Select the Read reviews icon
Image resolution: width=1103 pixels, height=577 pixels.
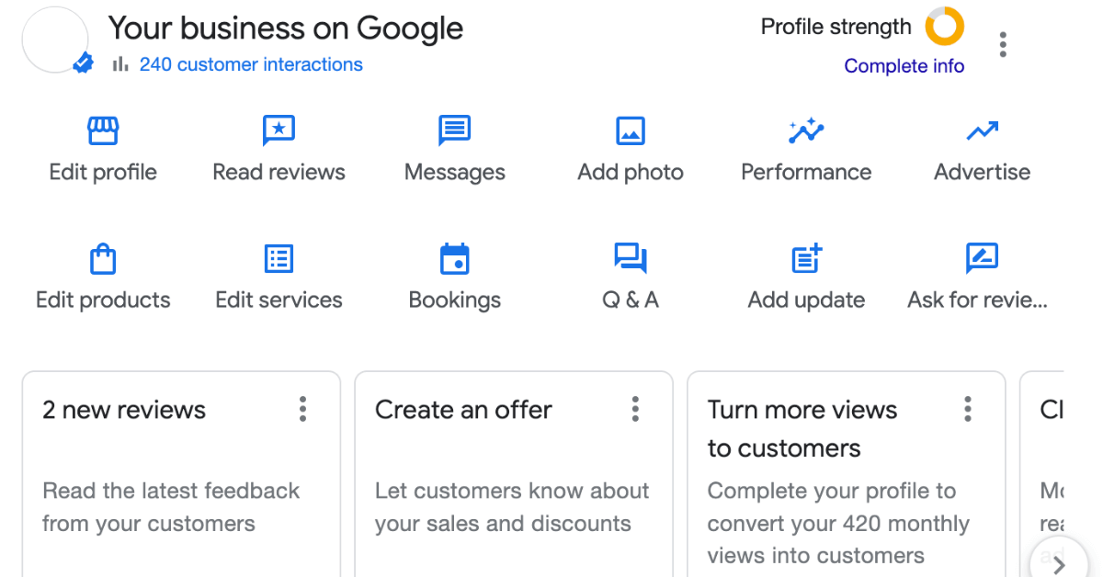[x=278, y=130]
